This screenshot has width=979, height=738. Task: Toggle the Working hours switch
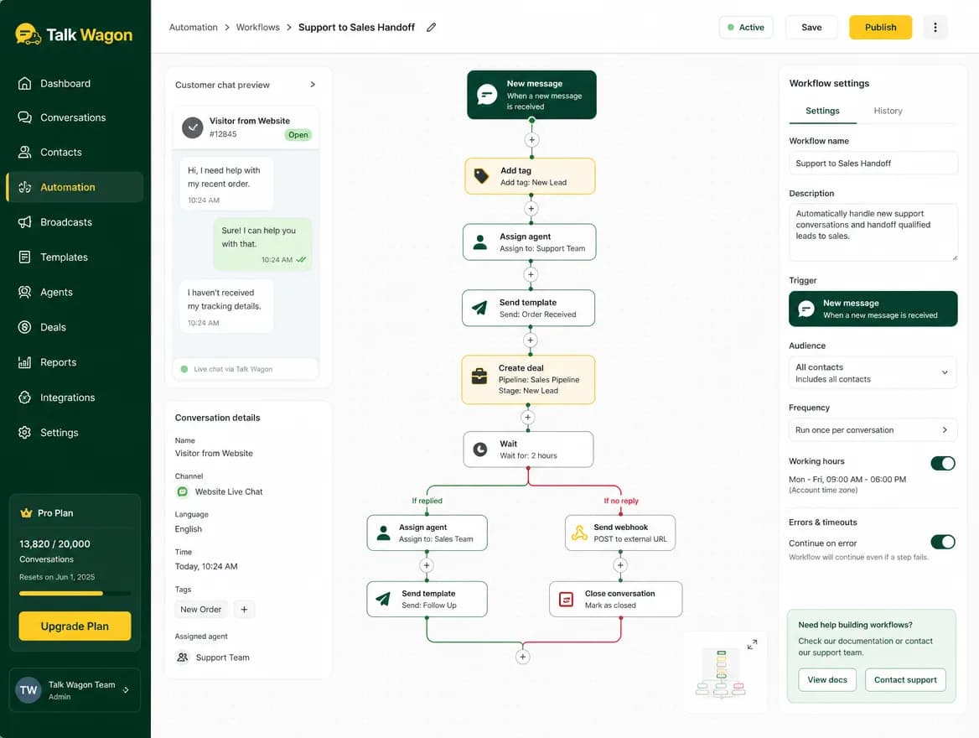(x=943, y=463)
